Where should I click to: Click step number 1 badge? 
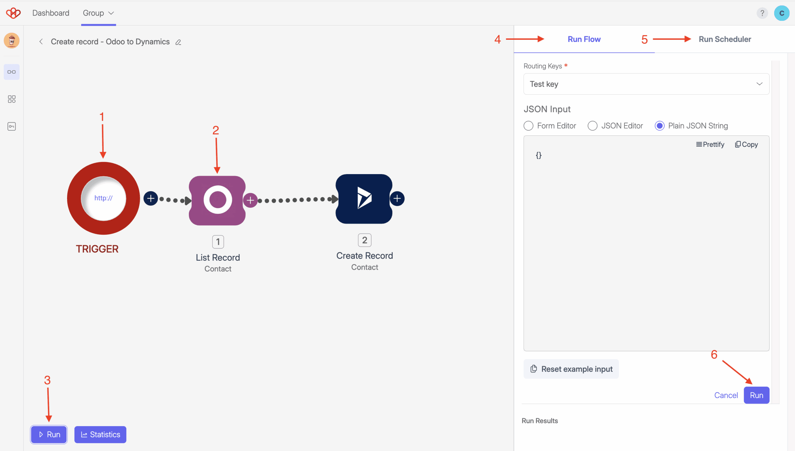[x=218, y=242]
